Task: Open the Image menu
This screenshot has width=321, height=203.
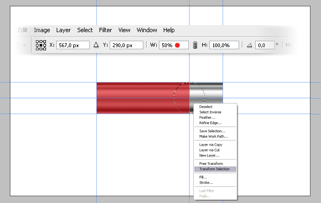Action: [x=42, y=30]
